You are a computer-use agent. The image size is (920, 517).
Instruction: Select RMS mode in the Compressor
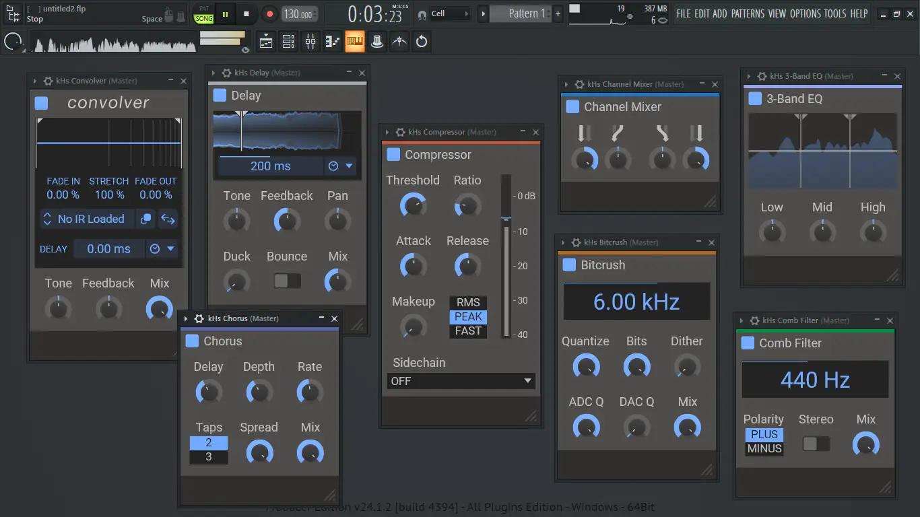pos(468,303)
